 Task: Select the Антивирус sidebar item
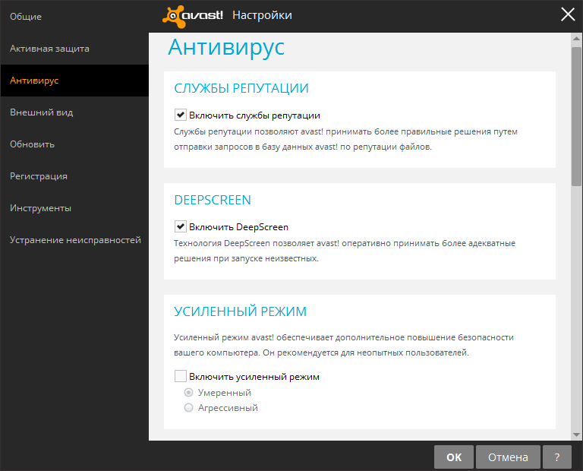(74, 81)
